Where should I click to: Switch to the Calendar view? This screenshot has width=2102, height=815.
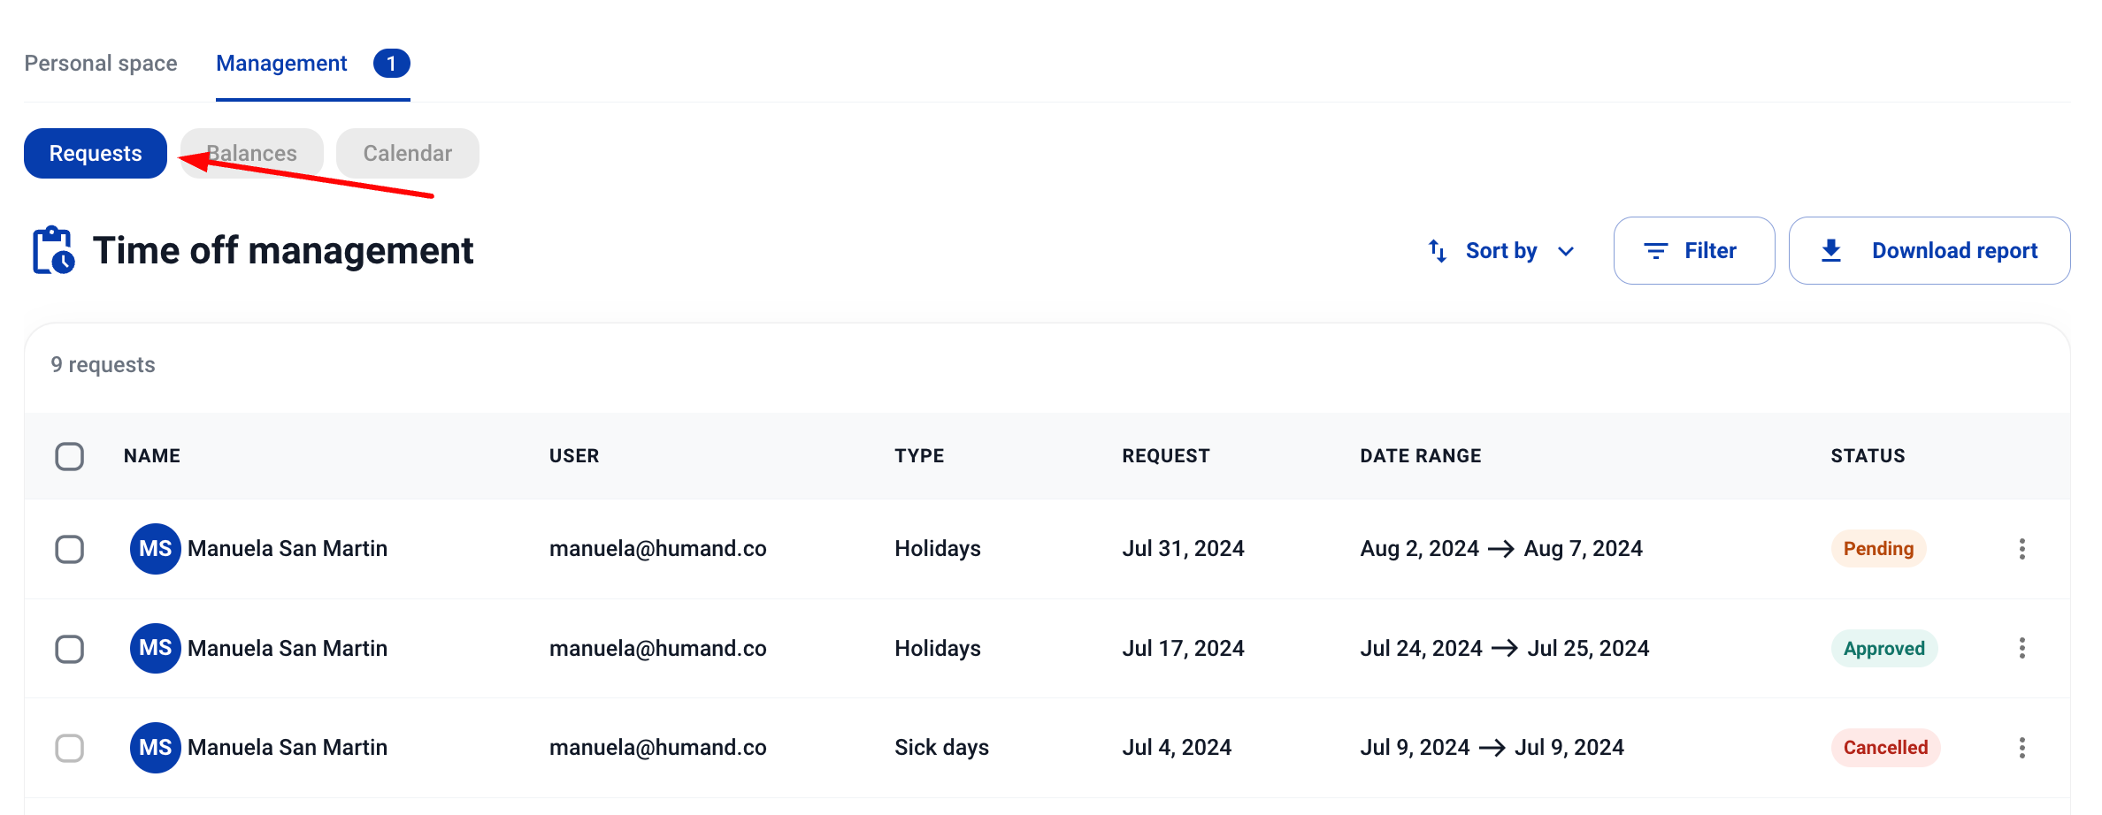pos(407,154)
